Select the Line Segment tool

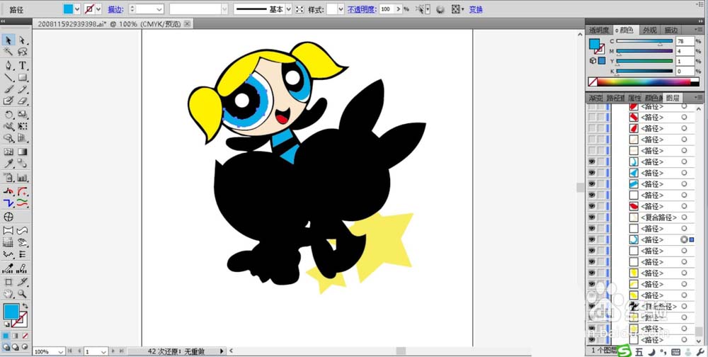8,78
